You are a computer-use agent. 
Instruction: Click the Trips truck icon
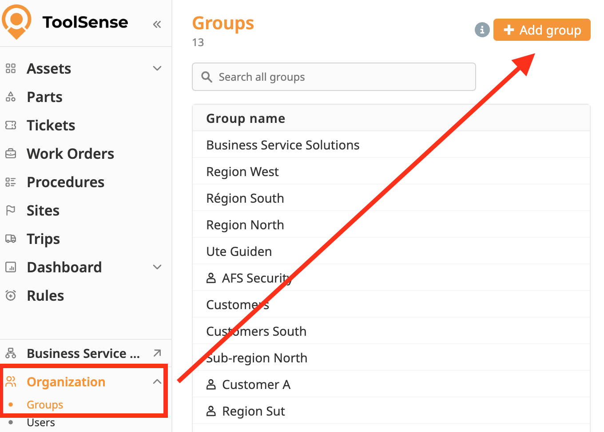point(11,239)
